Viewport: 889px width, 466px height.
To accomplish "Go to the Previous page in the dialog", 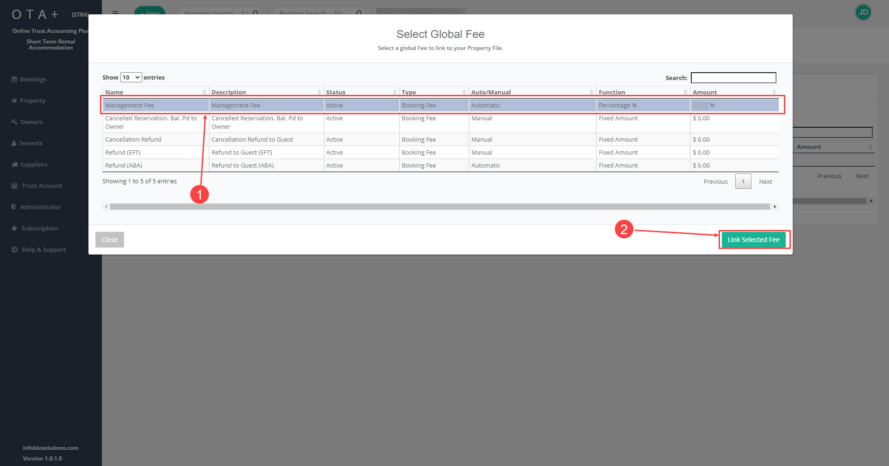I will (x=715, y=182).
